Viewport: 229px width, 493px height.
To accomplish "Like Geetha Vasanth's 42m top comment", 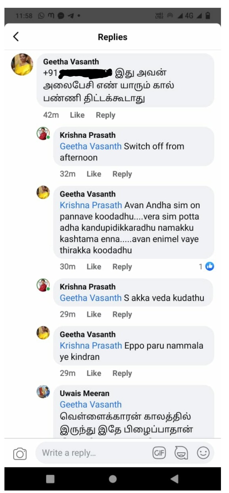I will point(77,115).
